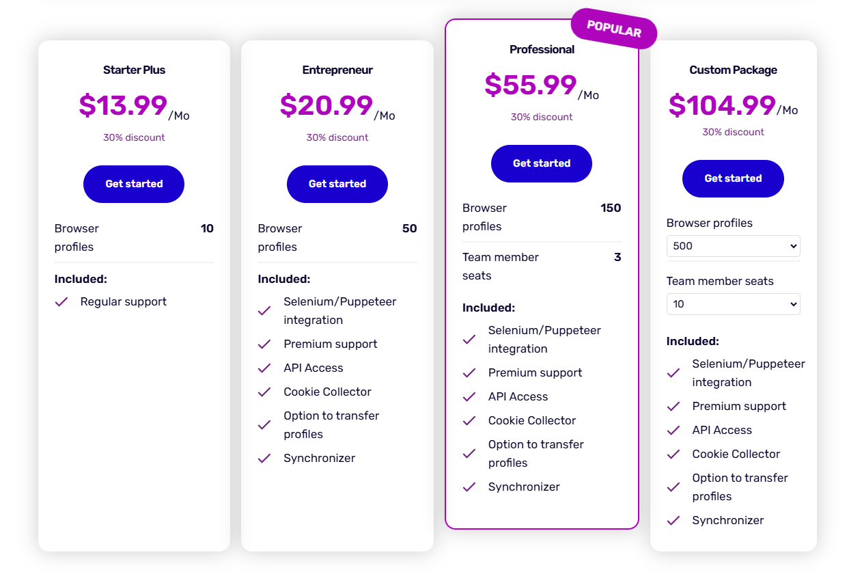Viewport: 862px width, 572px height.
Task: Click the Cookie Collector checkmark in Custom Package
Action: (672, 454)
